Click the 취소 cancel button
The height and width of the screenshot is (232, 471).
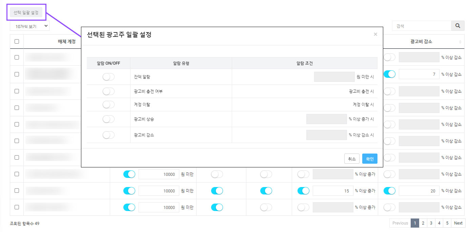pos(352,159)
